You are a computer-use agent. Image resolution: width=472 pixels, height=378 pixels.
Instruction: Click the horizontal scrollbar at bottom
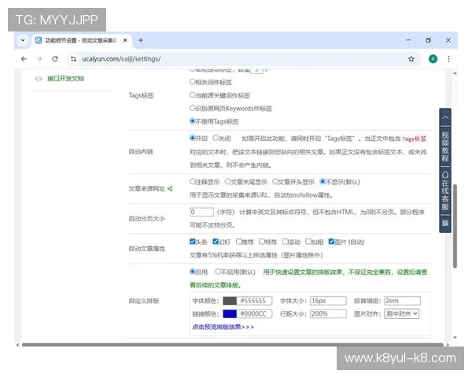232,345
